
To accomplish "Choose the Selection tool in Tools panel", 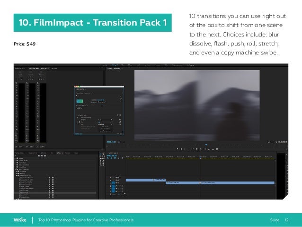I will point(100,154).
